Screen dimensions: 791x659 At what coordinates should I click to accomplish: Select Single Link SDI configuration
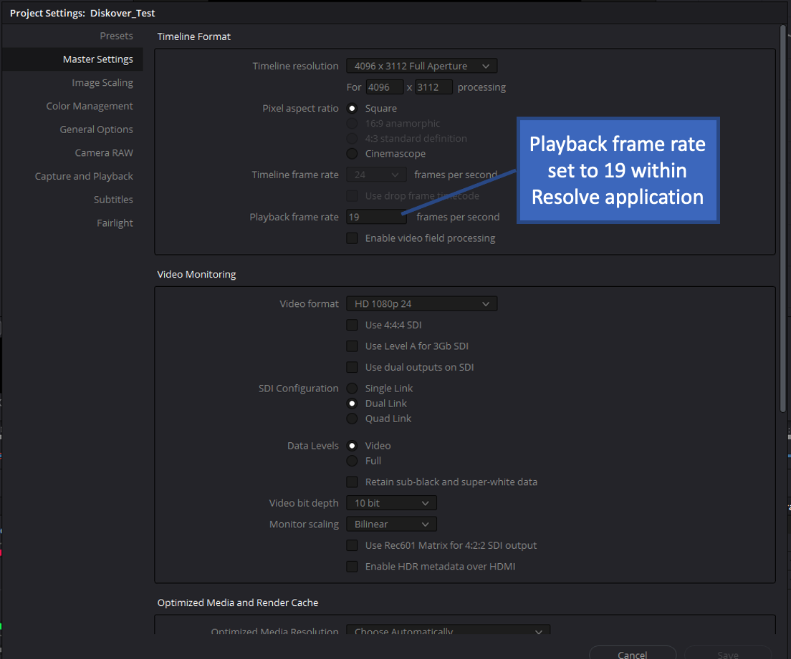(x=352, y=389)
